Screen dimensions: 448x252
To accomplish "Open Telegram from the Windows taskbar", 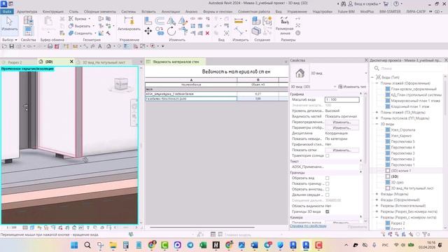I will pyautogui.click(x=190, y=245).
